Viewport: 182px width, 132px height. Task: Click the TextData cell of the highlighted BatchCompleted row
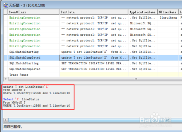(94, 58)
